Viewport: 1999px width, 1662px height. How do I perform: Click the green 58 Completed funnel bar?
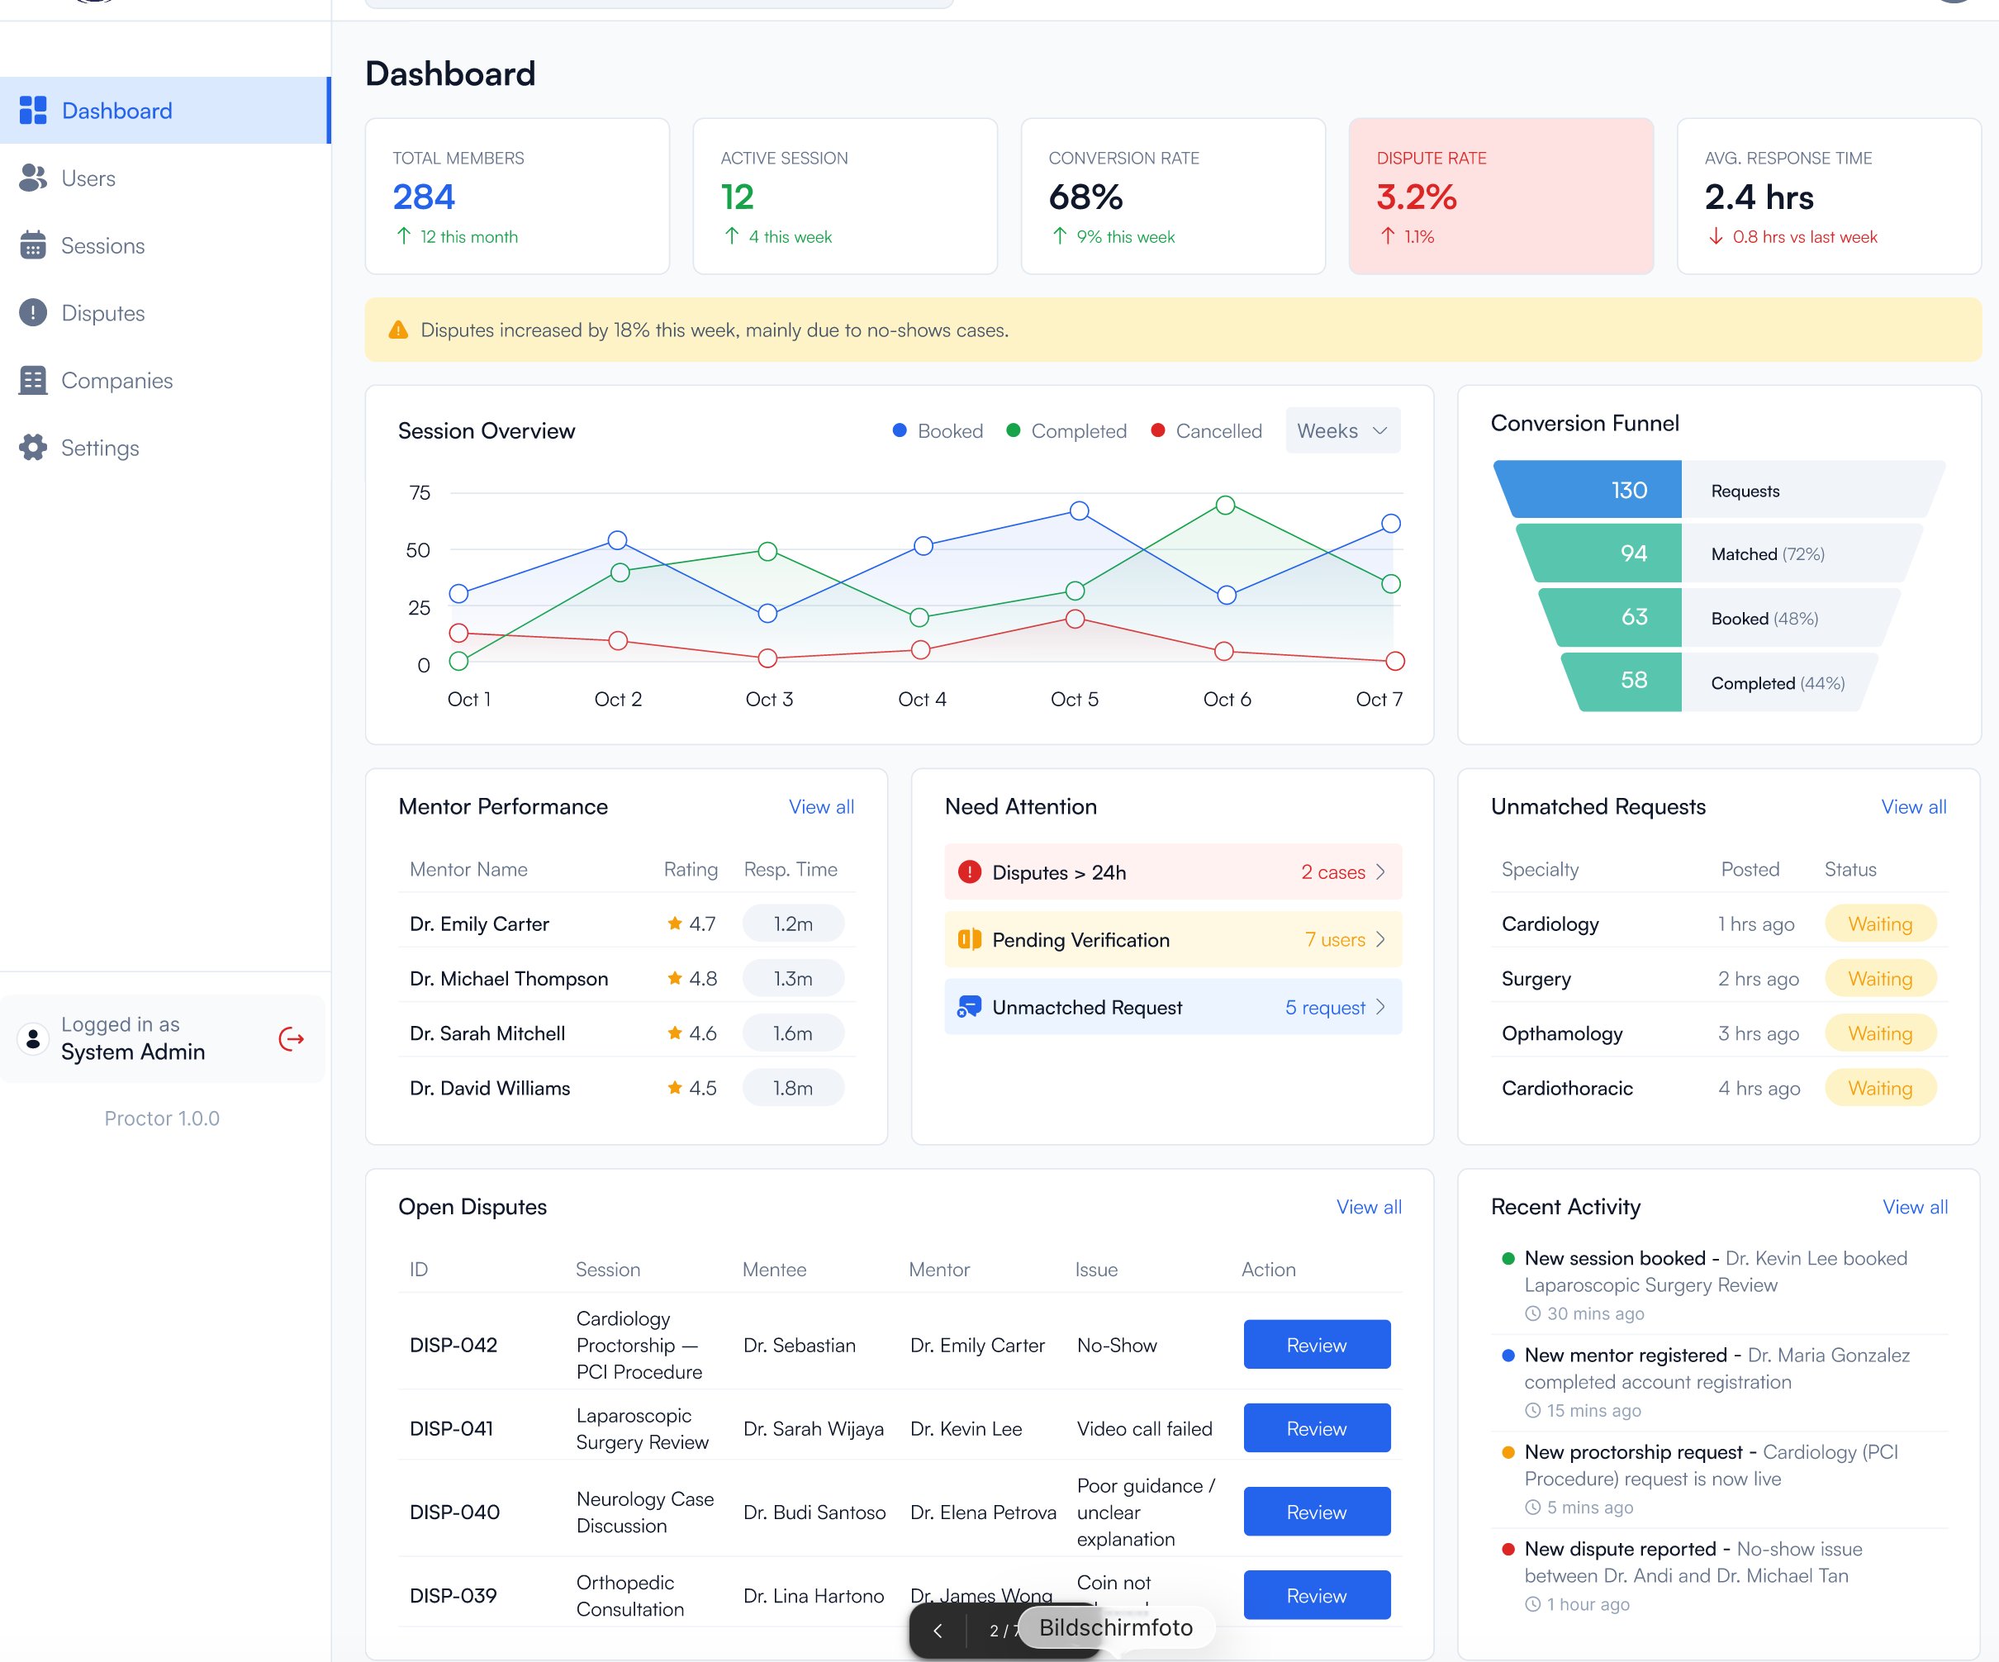pos(1622,681)
